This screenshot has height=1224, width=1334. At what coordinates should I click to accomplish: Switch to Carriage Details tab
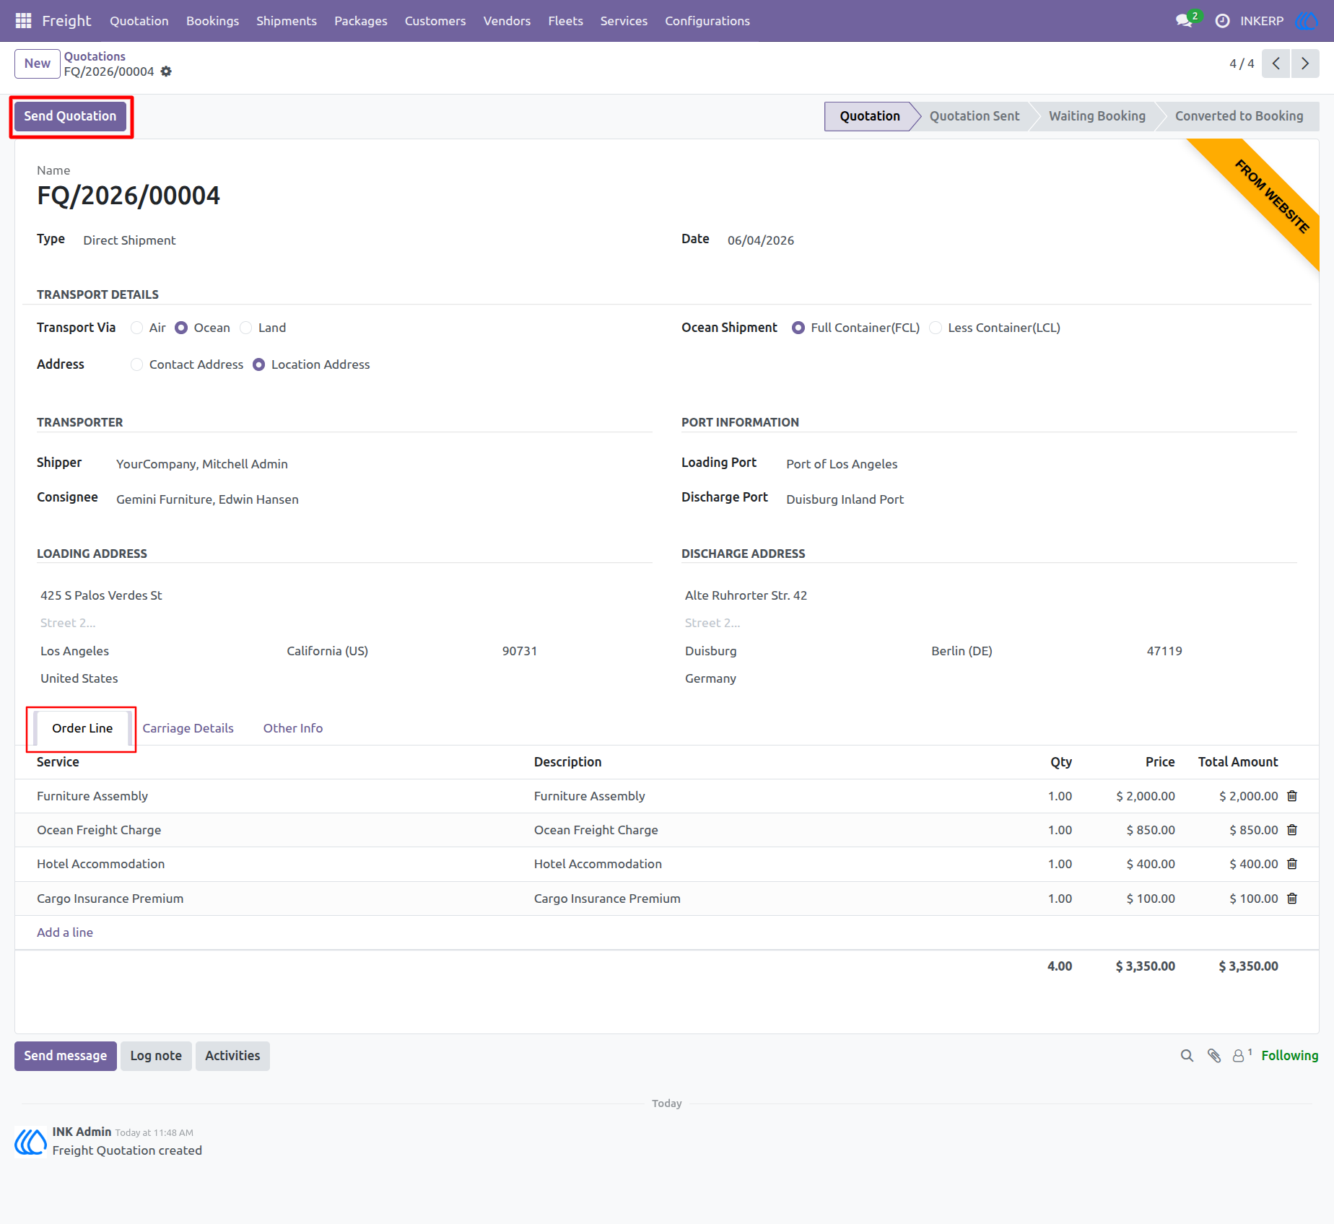click(x=188, y=728)
